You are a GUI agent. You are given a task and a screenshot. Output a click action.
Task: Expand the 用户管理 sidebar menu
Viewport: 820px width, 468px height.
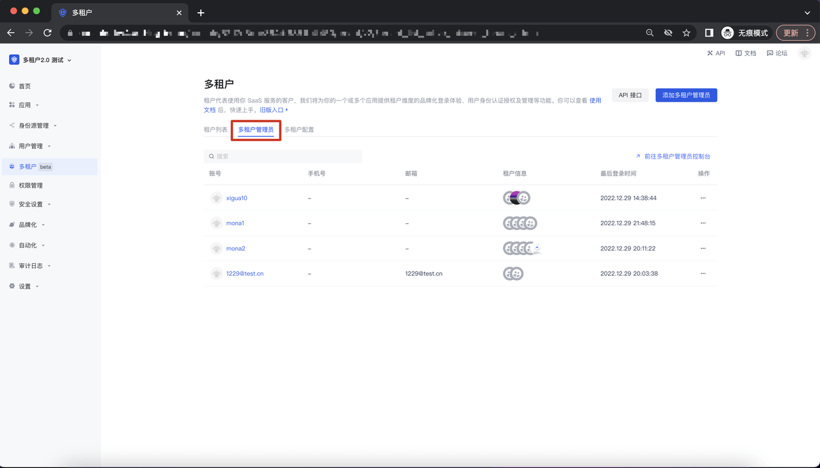click(x=35, y=146)
